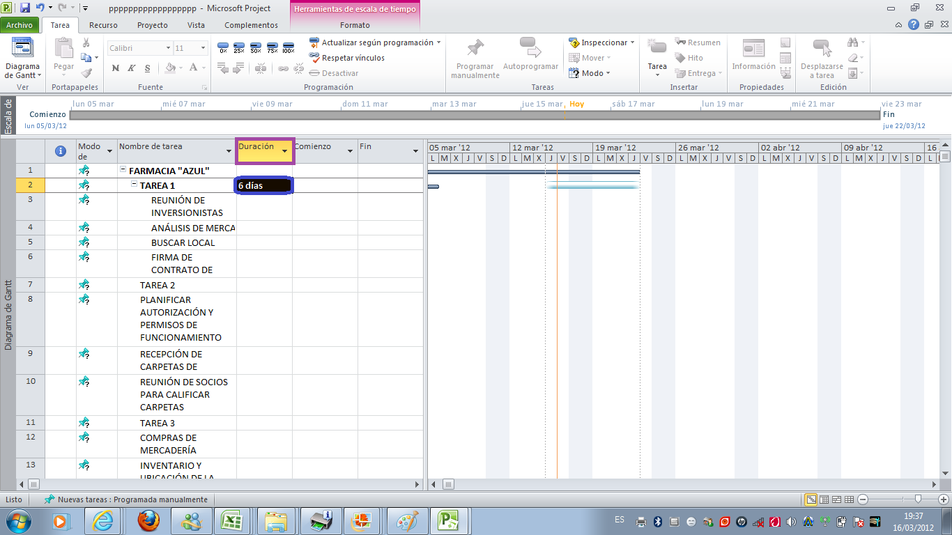Click the help question mark icon
The image size is (952, 535).
(913, 25)
